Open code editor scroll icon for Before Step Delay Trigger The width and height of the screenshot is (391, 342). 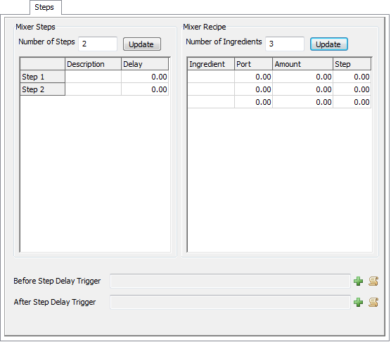(x=373, y=281)
